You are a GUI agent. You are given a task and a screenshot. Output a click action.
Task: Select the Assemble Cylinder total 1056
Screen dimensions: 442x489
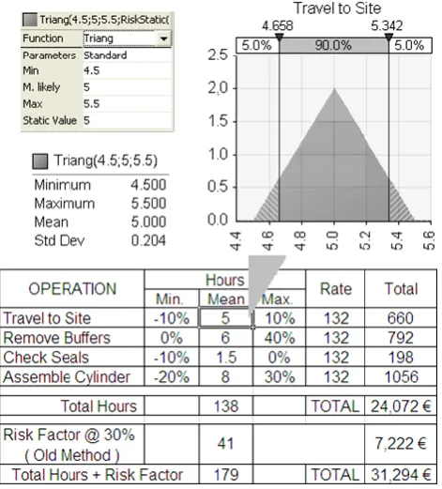coord(401,377)
